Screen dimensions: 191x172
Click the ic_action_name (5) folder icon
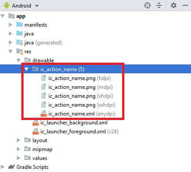coord(36,69)
